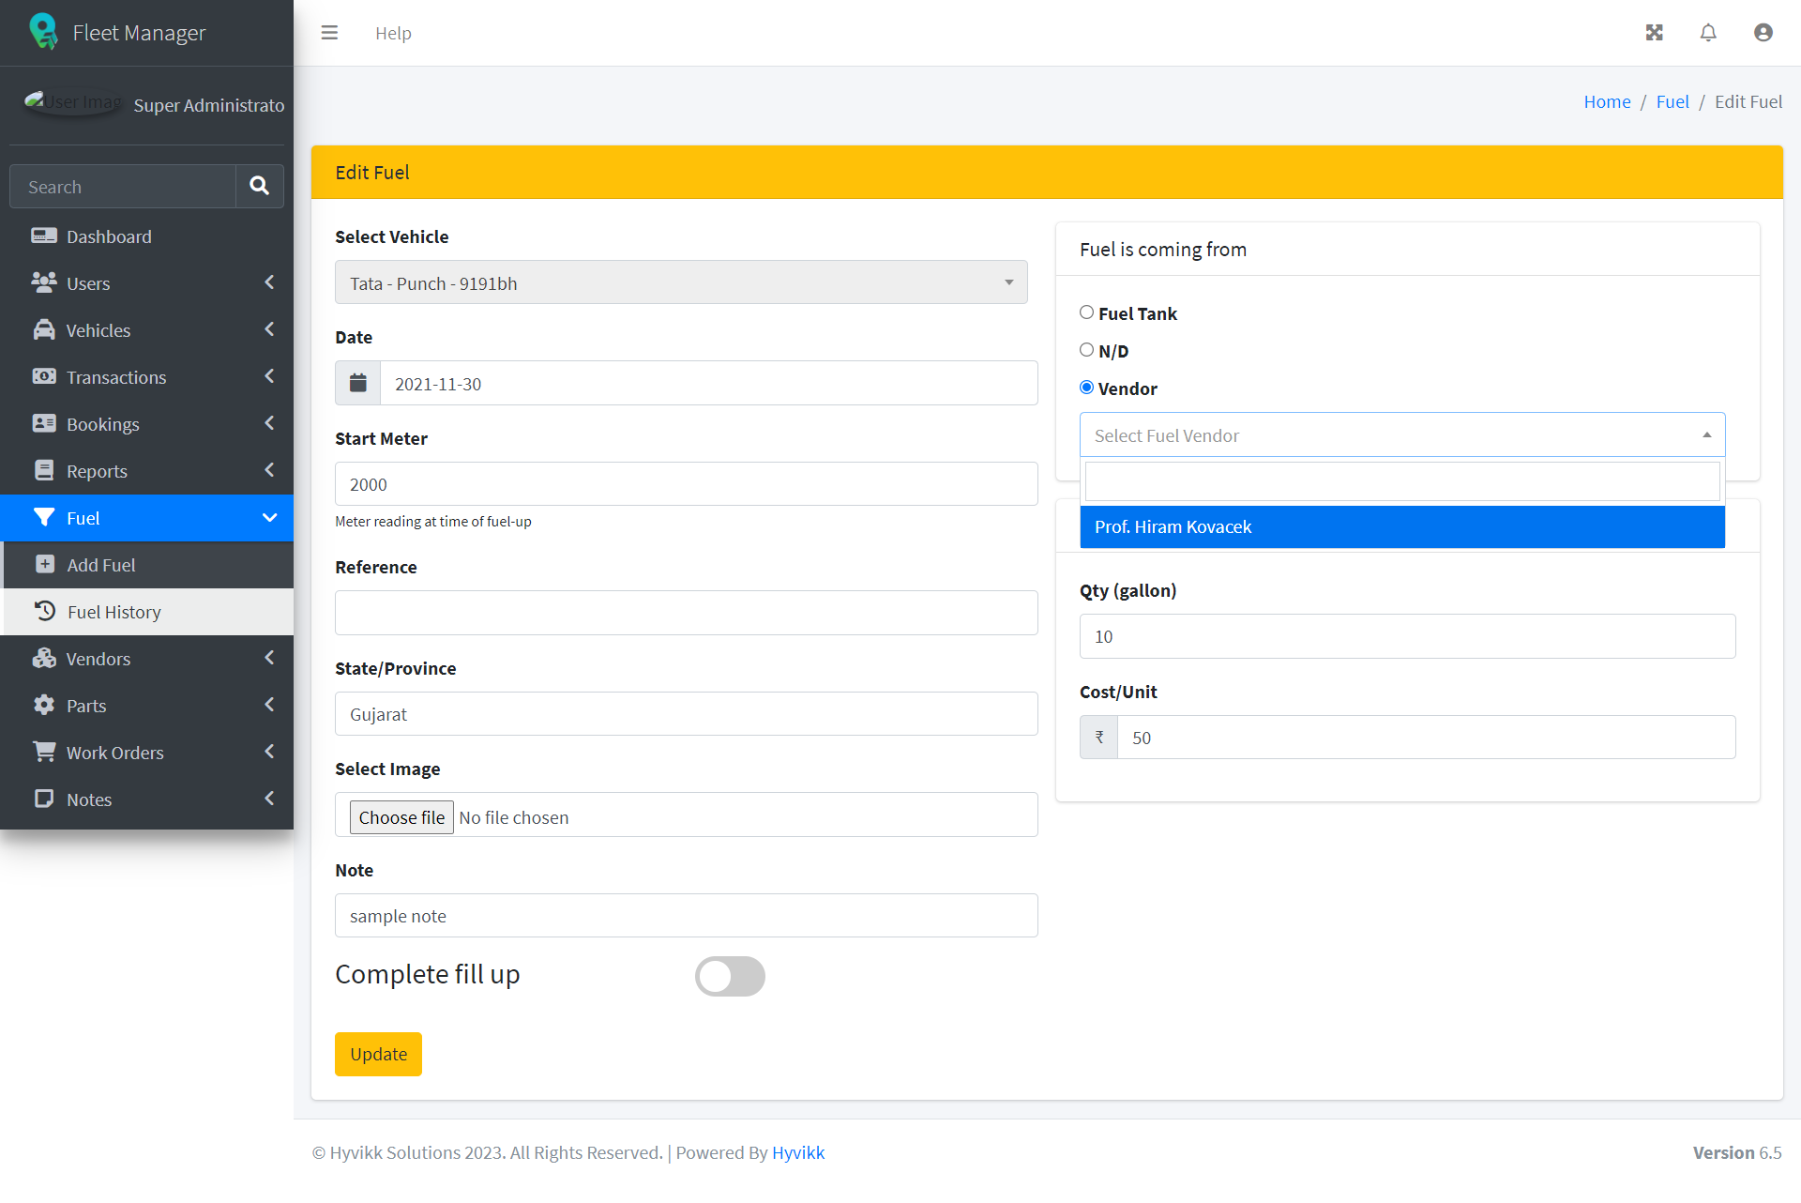
Task: Open the Hyvikk footer link
Action: tap(798, 1152)
